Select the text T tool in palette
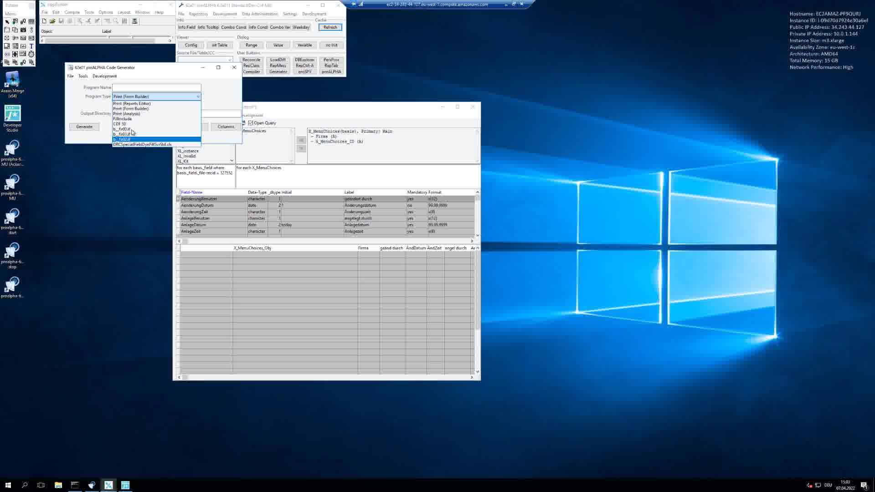 (31, 46)
